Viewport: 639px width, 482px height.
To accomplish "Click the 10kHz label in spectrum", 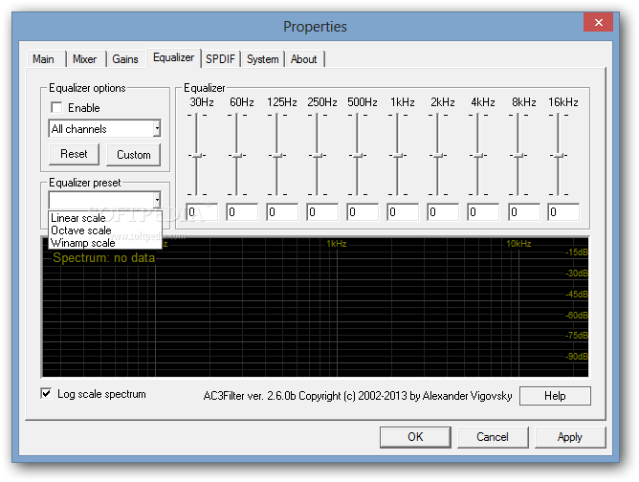I will pos(518,244).
